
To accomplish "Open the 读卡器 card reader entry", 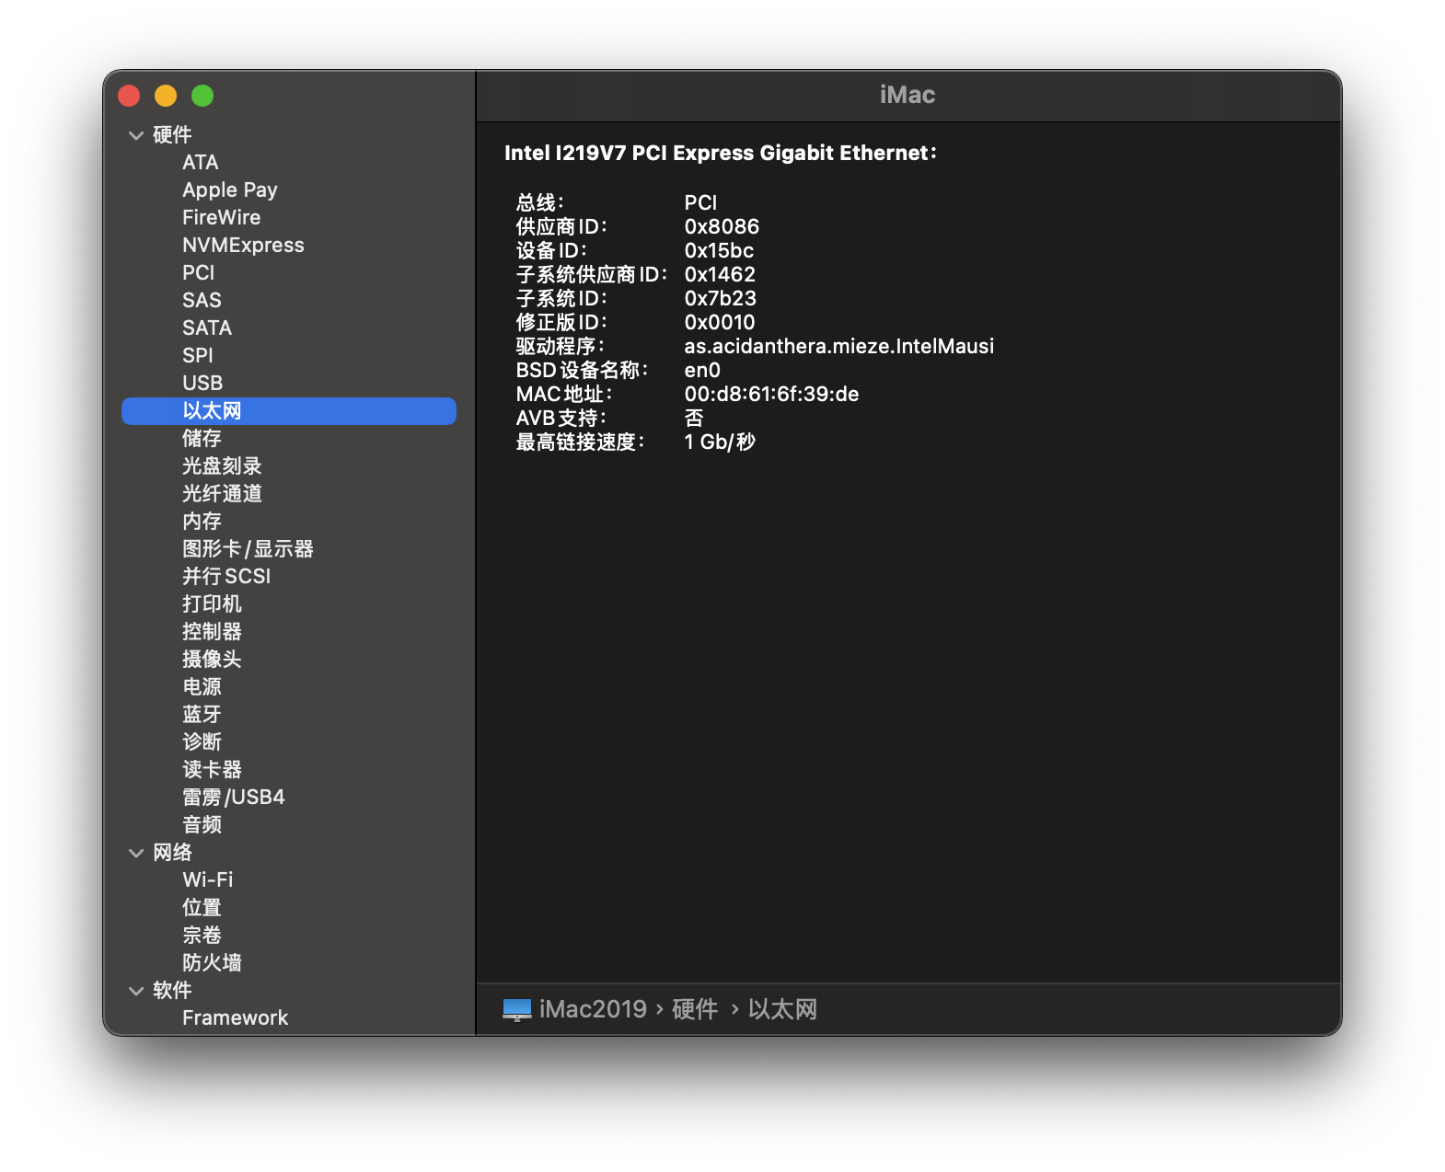I will 289,770.
